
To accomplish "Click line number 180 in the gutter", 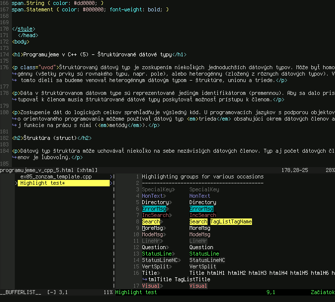I will 4,112.
